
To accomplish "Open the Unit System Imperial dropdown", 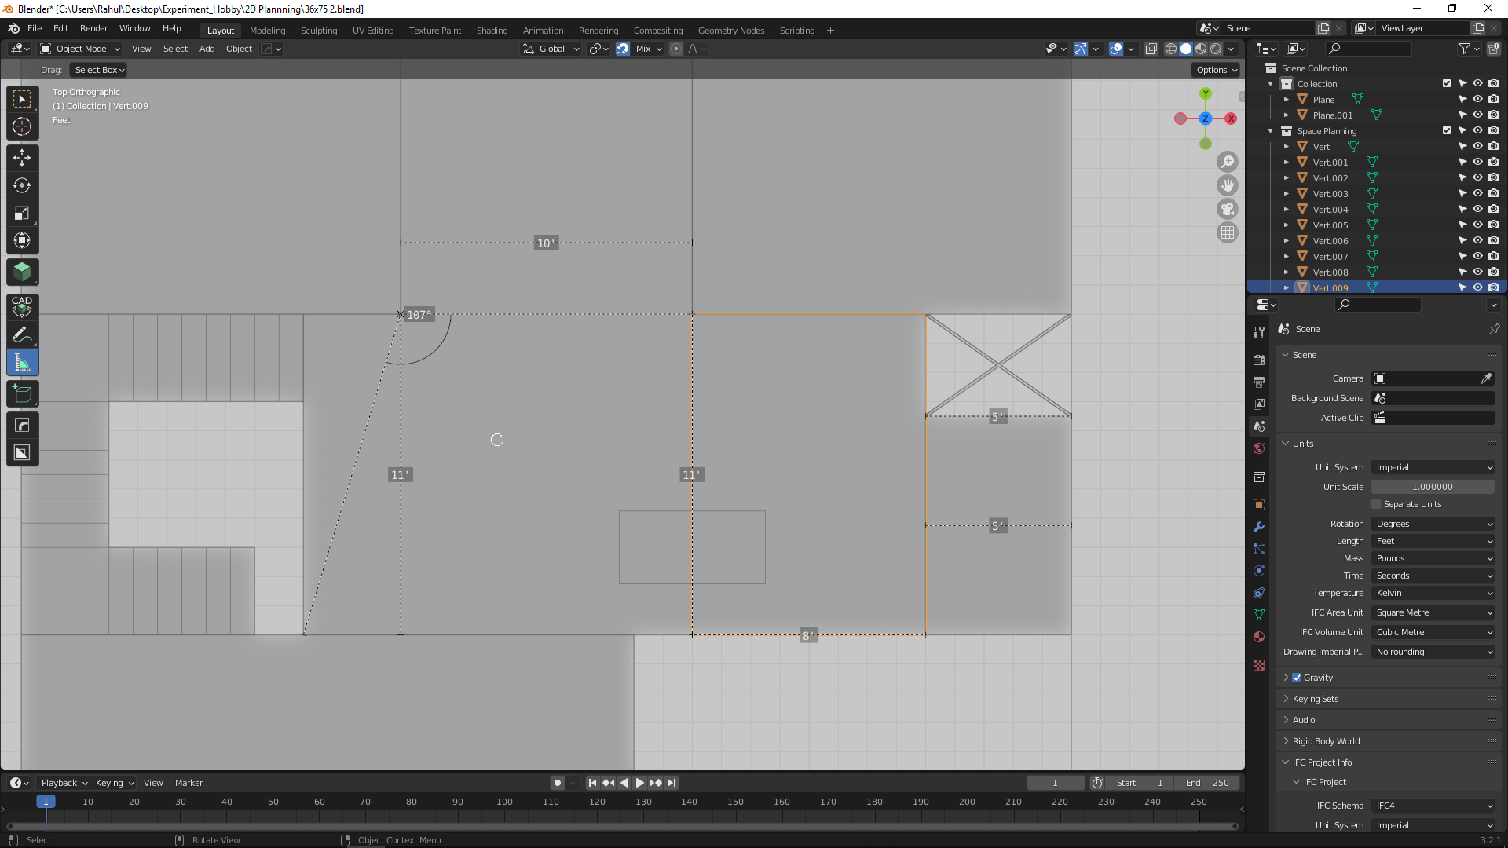I will point(1433,467).
